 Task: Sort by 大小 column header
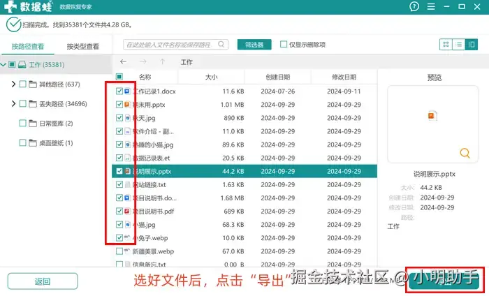point(211,77)
